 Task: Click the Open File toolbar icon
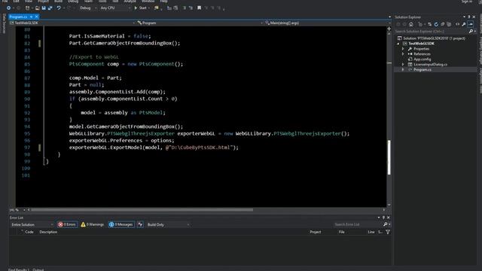37,8
